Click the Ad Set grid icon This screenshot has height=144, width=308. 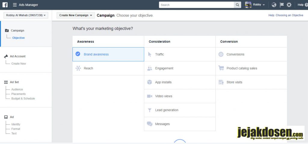(x=6, y=82)
